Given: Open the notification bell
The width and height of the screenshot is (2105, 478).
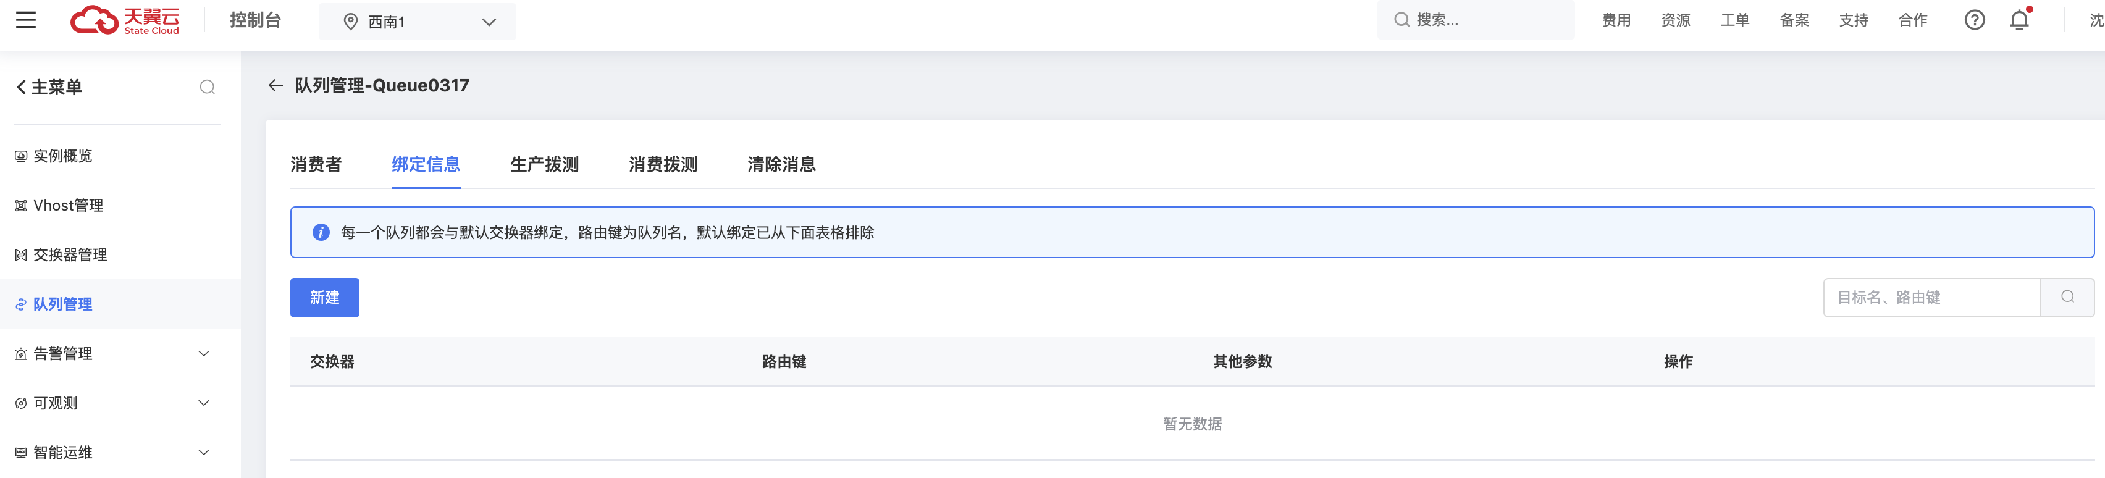Looking at the screenshot, I should [x=2019, y=20].
